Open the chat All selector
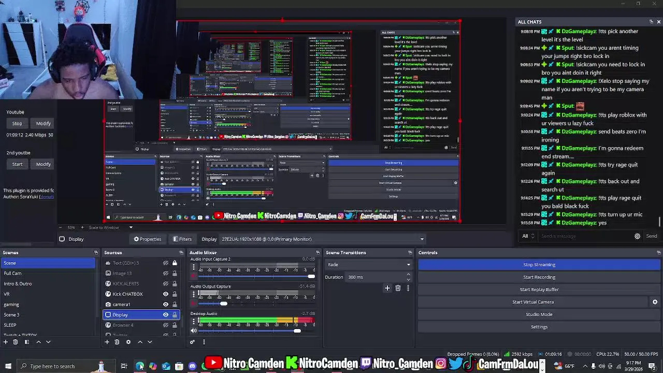Screen dimensions: 663x373 pyautogui.click(x=528, y=236)
